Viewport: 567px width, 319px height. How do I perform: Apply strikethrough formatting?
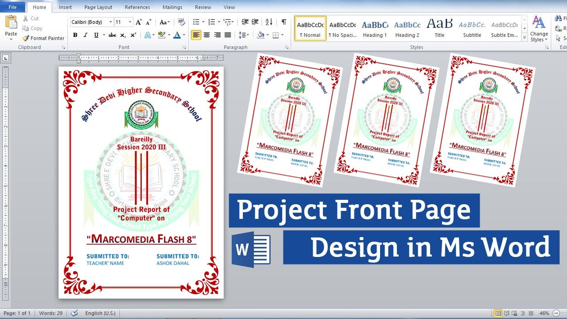(x=113, y=35)
